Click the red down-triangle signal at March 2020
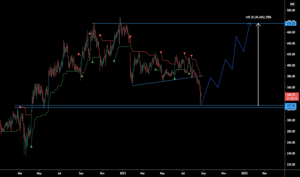 tap(20, 107)
